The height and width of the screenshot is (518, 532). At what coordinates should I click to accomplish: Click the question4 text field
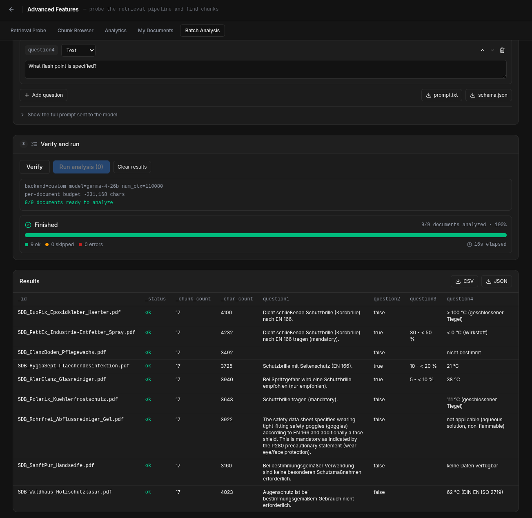(266, 69)
